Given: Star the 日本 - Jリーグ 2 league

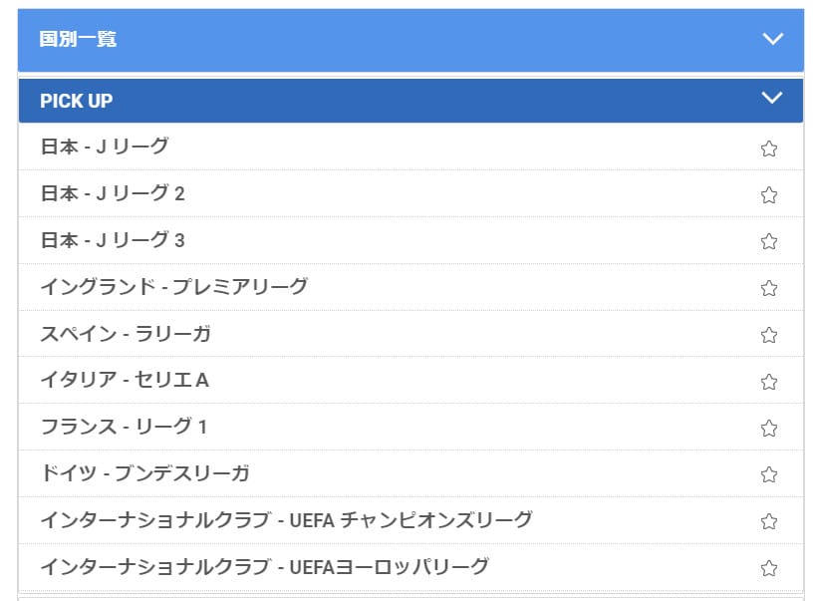Looking at the screenshot, I should tap(768, 195).
